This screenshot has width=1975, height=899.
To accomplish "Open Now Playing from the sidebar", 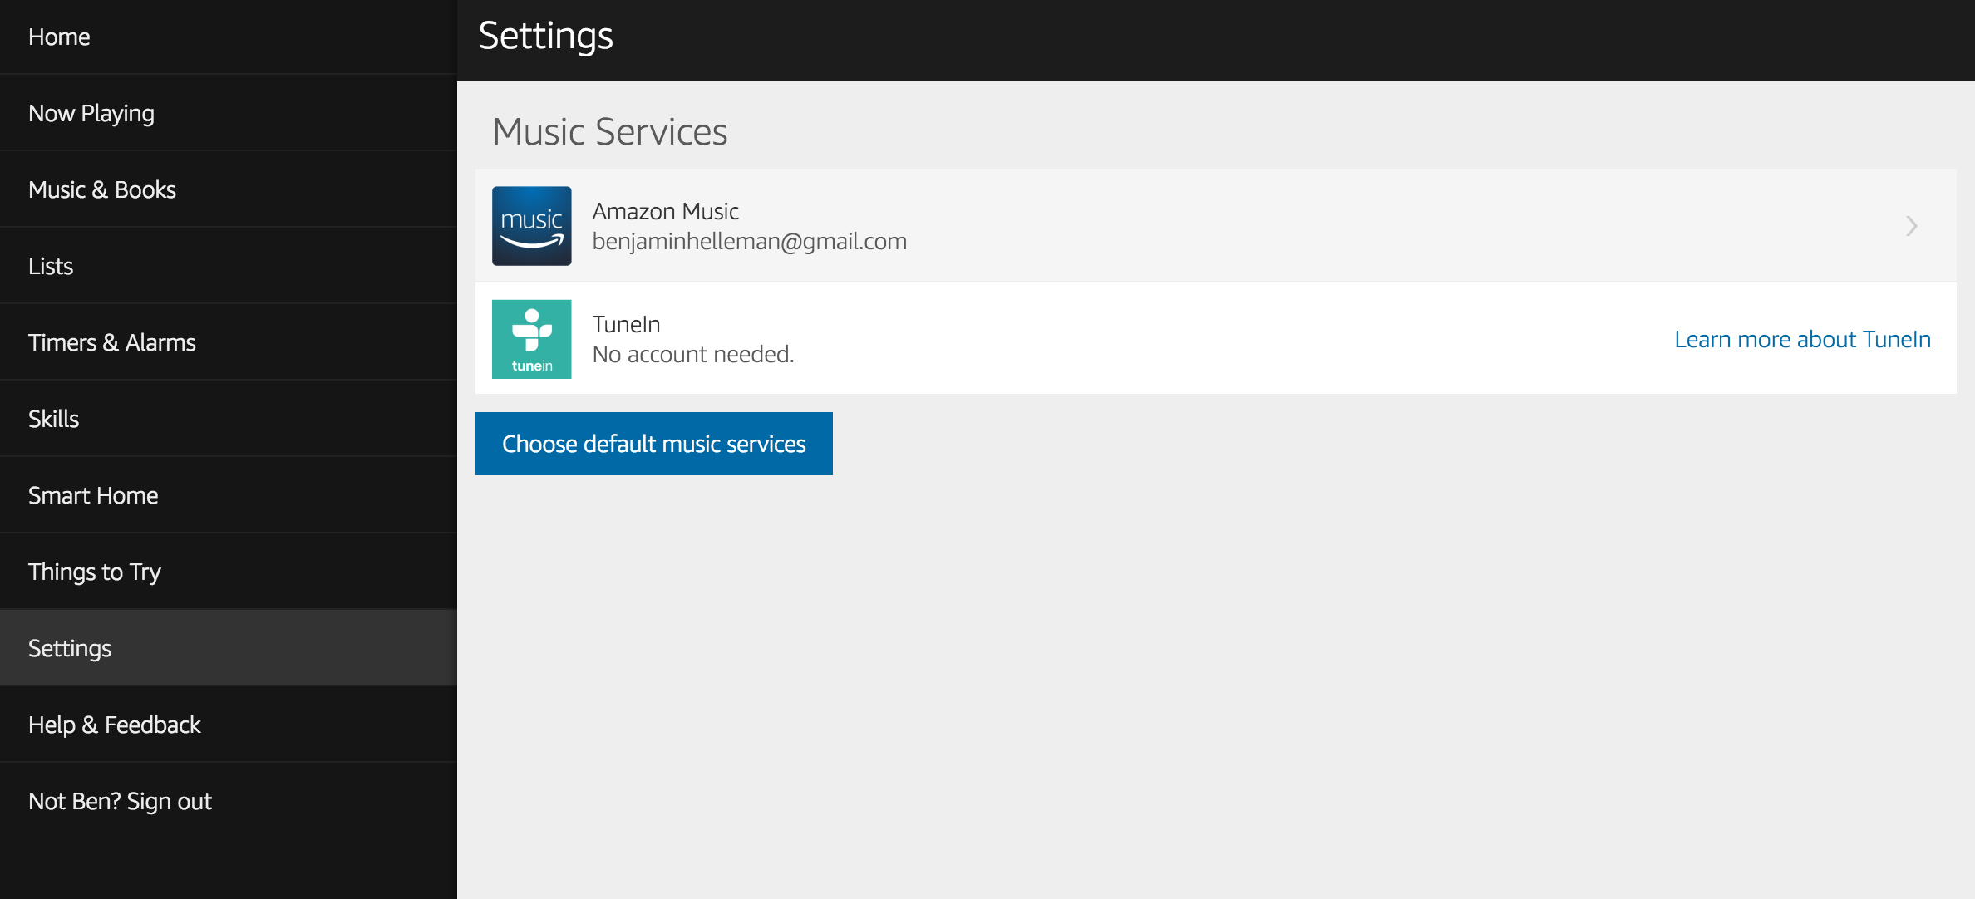I will 229,113.
